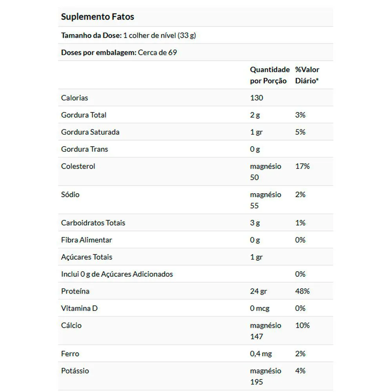392x392 pixels.
Task: Select the Calorias row label
Action: point(74,98)
